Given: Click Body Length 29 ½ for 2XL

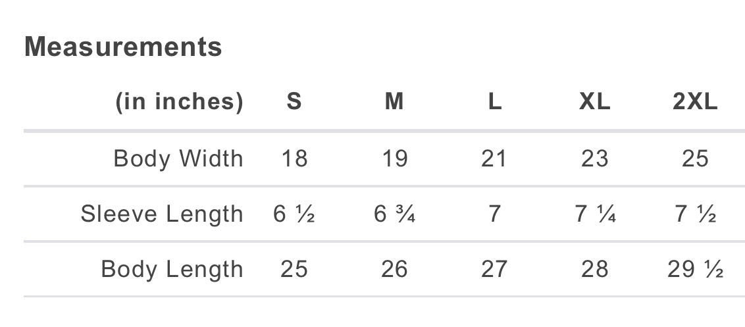Looking at the screenshot, I should [x=695, y=270].
